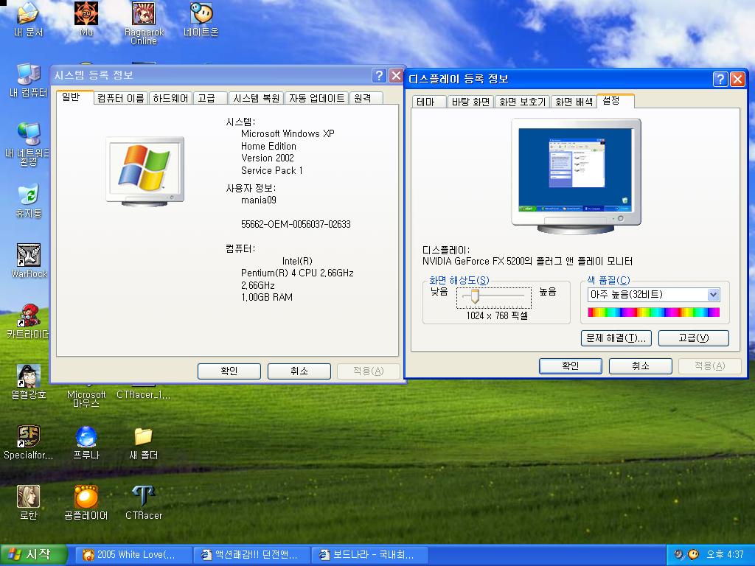Open the 화면 배색 tab

[x=574, y=102]
